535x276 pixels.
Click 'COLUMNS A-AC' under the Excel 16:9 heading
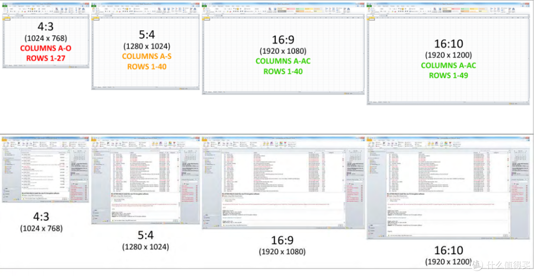(283, 61)
